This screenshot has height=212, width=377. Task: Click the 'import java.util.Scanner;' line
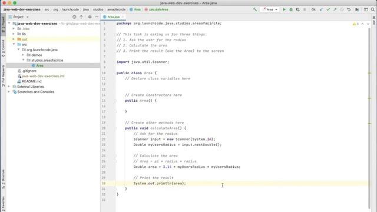(143, 62)
